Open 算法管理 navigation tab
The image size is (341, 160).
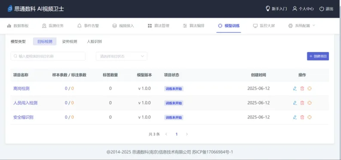(158, 26)
